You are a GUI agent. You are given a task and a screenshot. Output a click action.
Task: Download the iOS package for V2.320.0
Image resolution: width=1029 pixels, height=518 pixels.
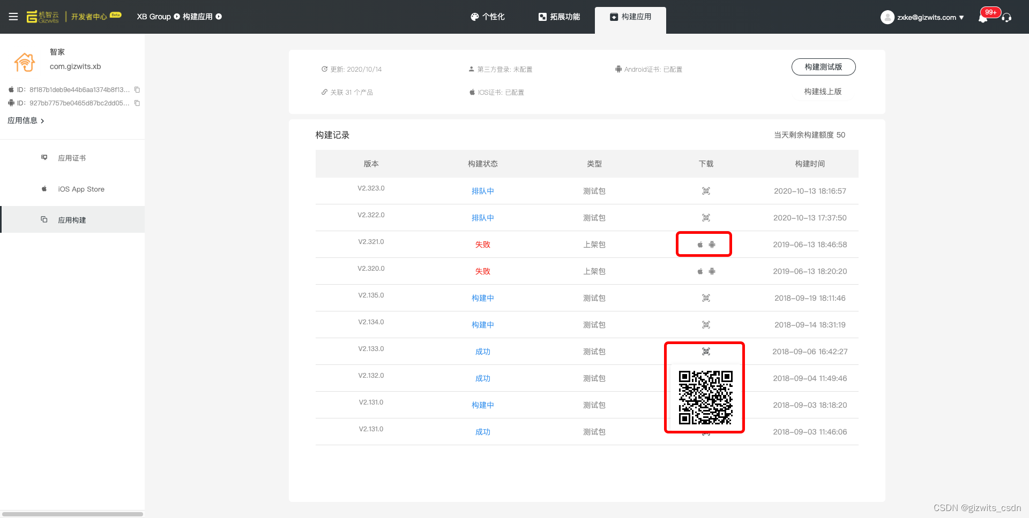700,271
